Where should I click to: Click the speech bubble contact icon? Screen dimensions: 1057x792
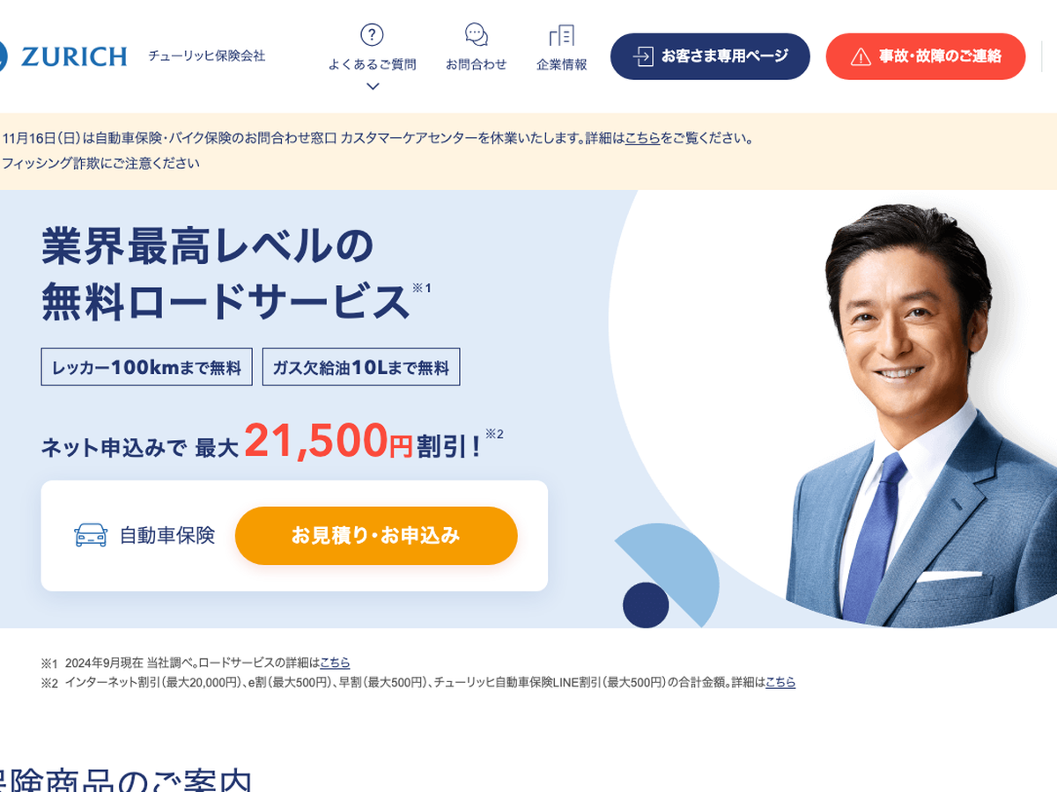pyautogui.click(x=477, y=35)
